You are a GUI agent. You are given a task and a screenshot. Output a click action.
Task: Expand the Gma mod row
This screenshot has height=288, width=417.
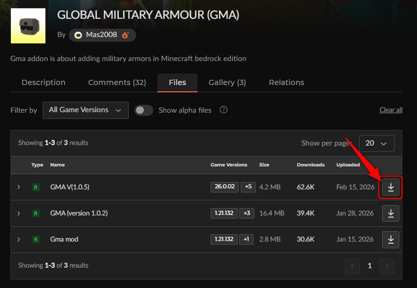[19, 239]
